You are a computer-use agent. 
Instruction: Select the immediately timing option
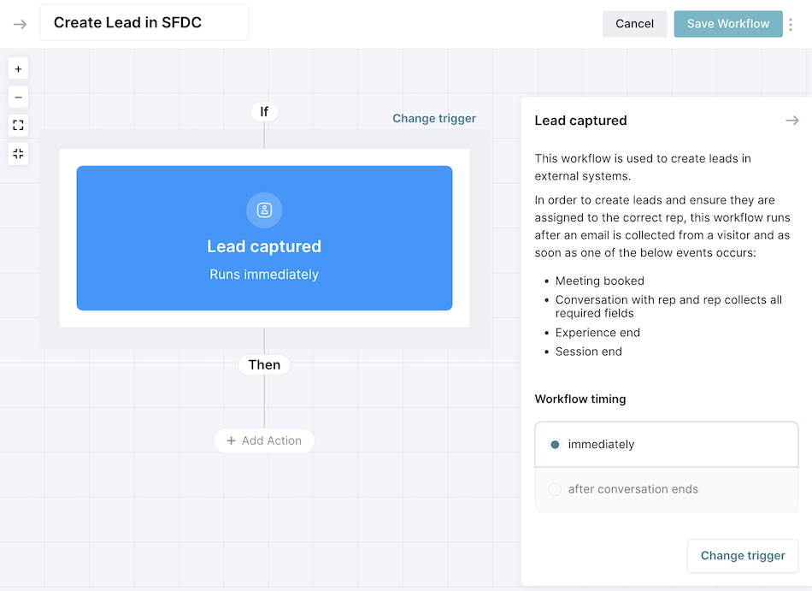click(667, 445)
